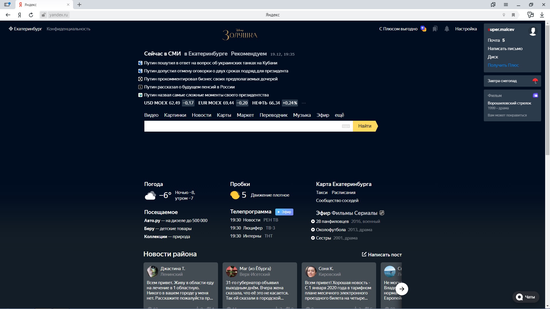Open the tab overview panel icon
This screenshot has width=550, height=309.
point(7,5)
